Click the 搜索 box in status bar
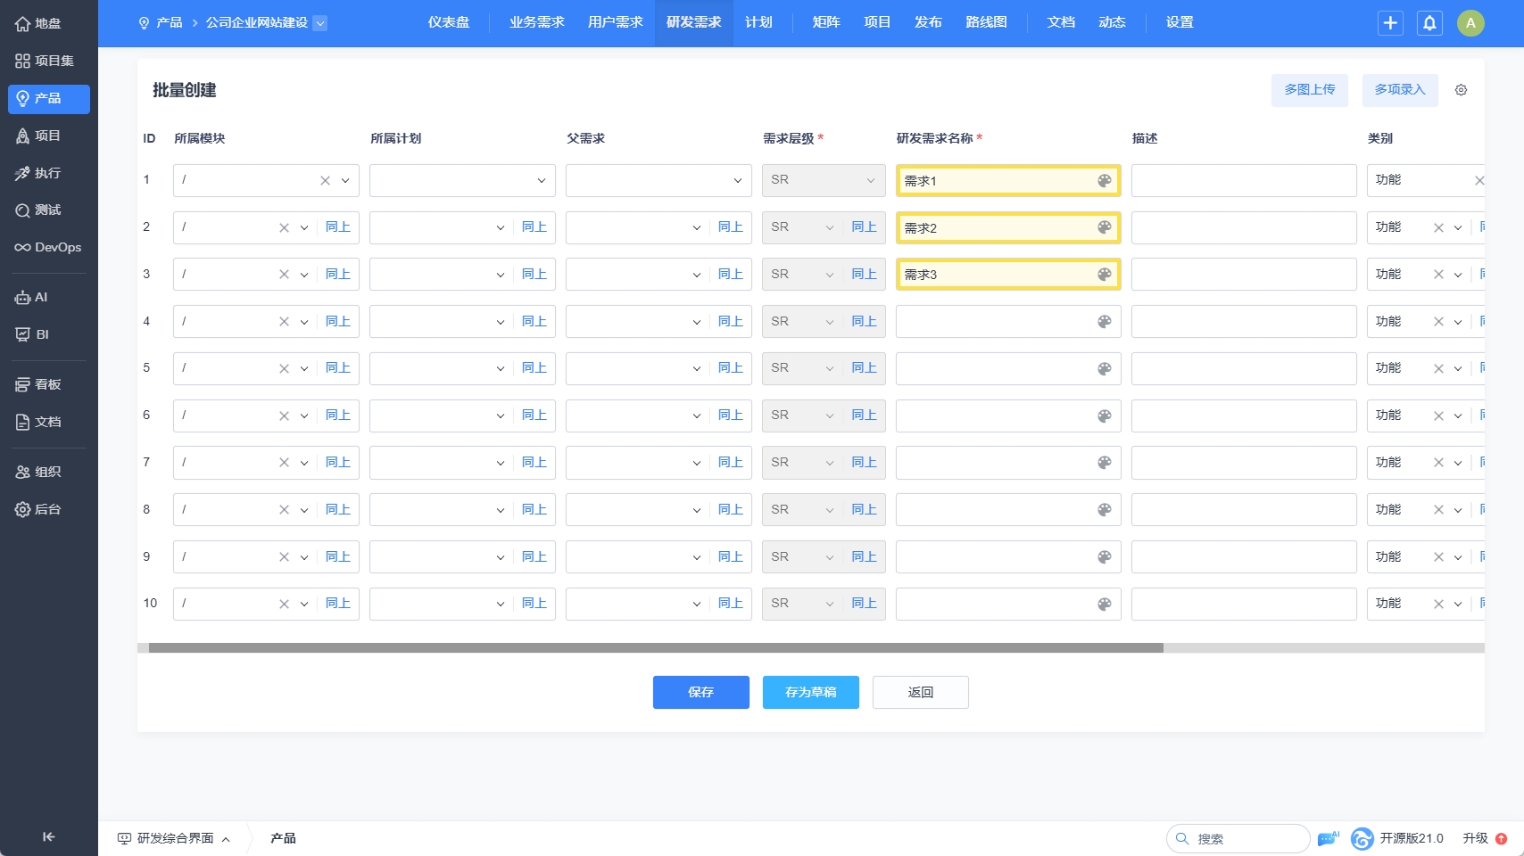 click(x=1238, y=838)
